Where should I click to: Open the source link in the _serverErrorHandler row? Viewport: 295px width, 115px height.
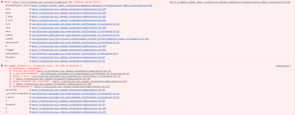[x=75, y=93]
